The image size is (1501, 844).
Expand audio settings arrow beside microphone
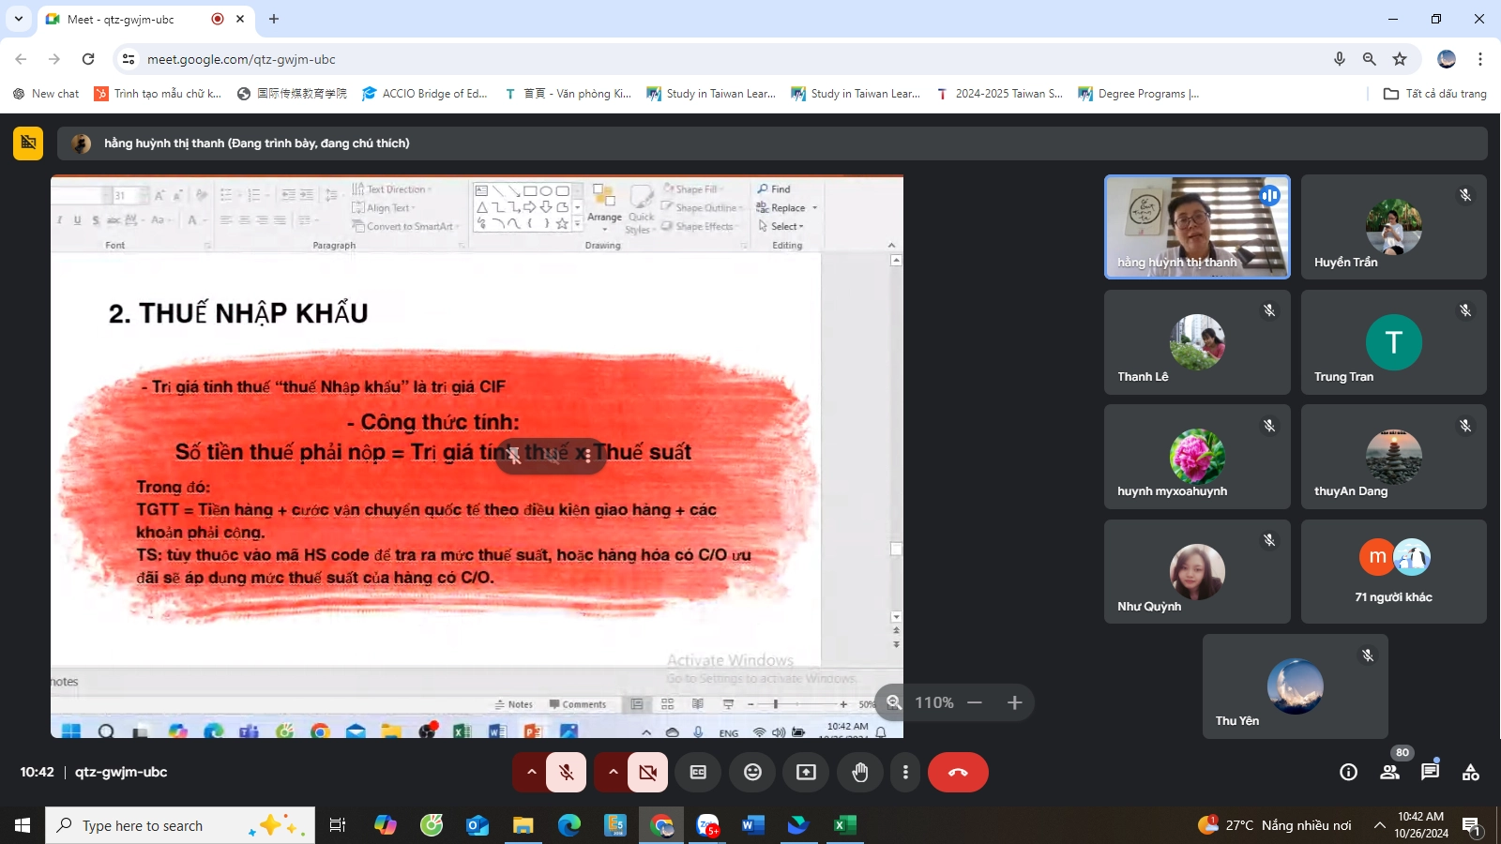531,772
